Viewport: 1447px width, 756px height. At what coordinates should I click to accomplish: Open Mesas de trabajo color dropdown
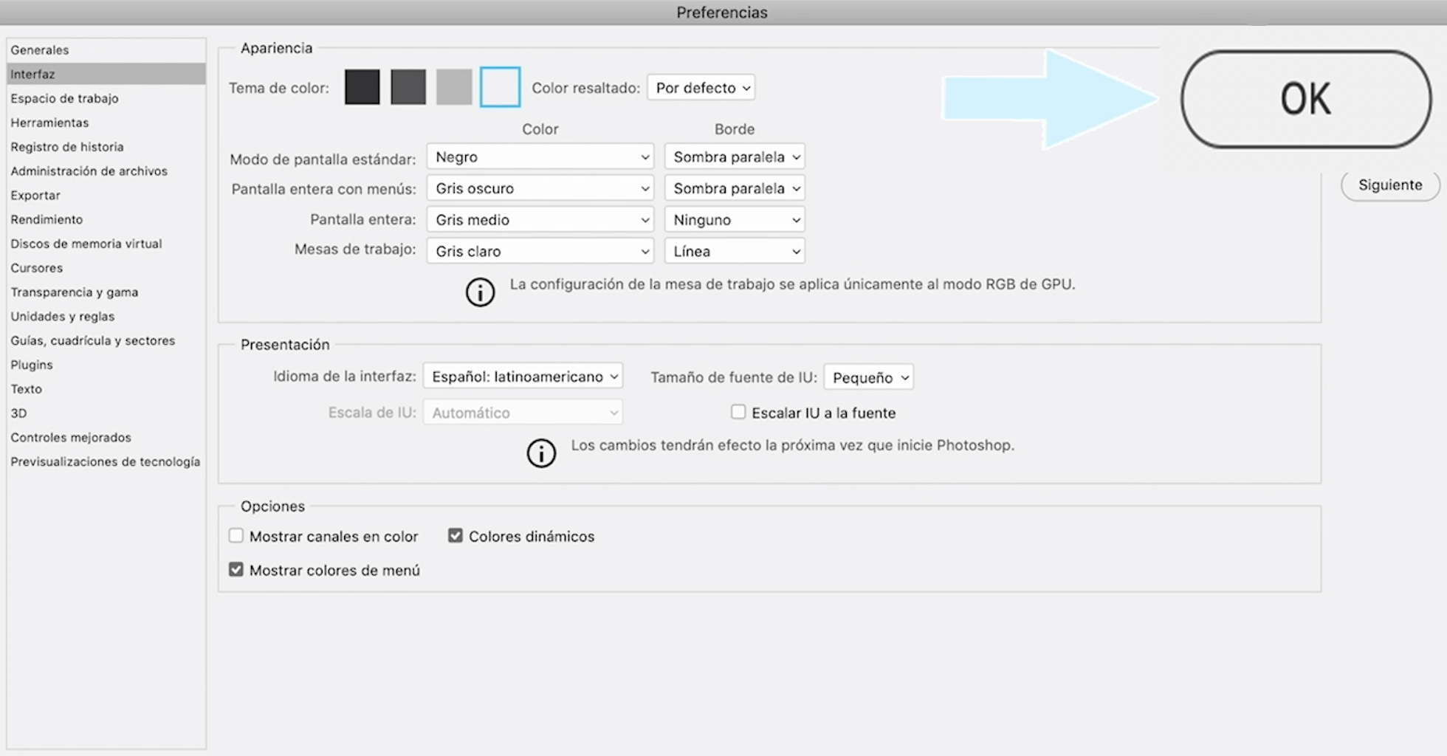[540, 251]
